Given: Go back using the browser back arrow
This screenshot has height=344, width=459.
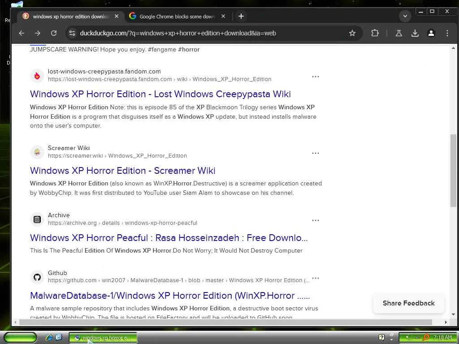Looking at the screenshot, I should 22,33.
